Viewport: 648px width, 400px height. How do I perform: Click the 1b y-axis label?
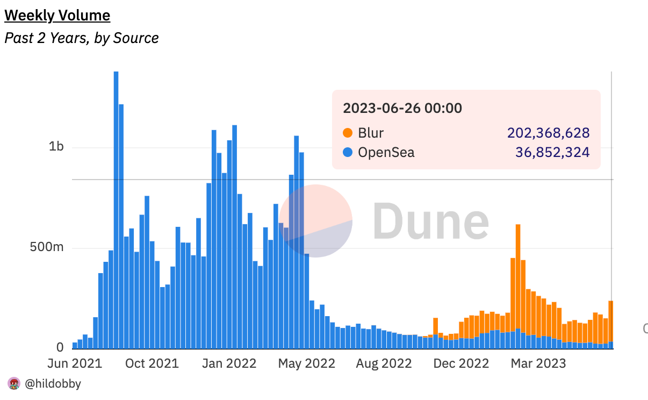(56, 147)
